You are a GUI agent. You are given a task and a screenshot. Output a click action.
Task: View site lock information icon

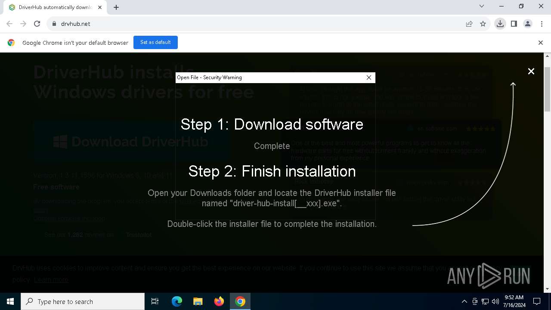pyautogui.click(x=54, y=24)
